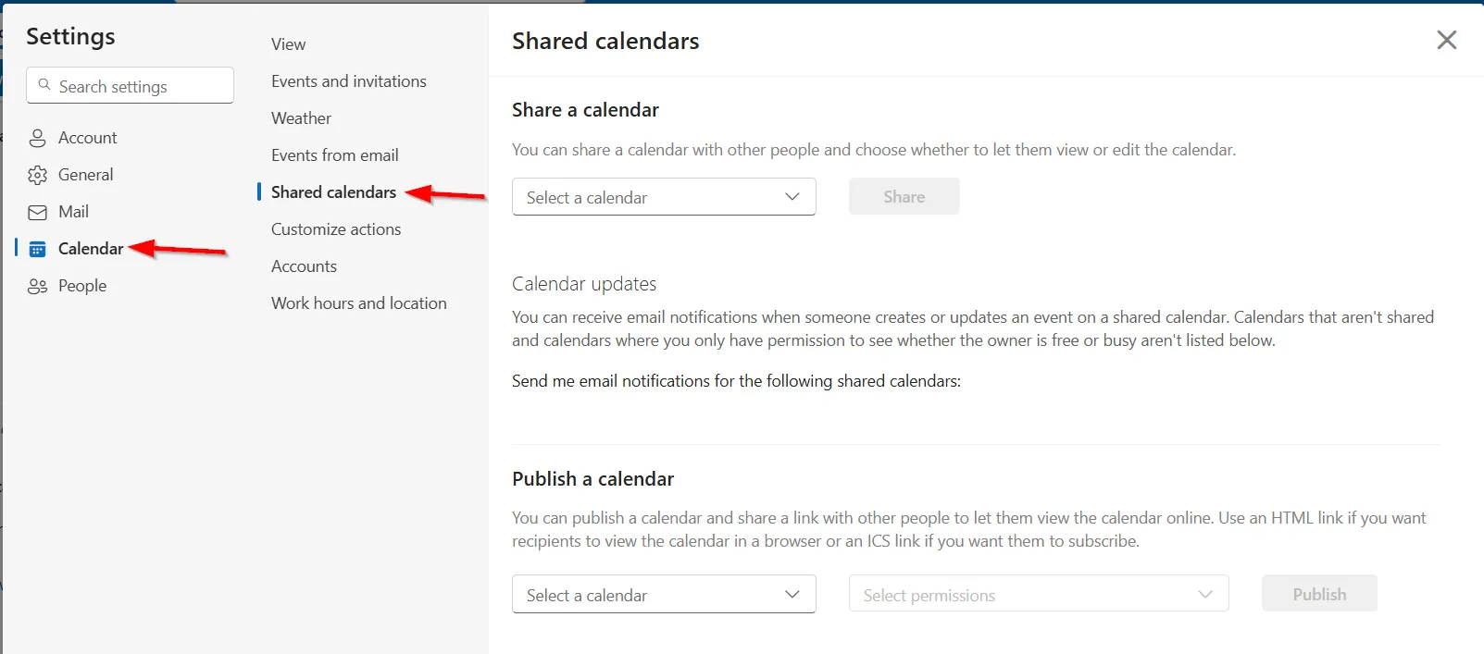Viewport: 1484px width, 654px height.
Task: Select the Account icon in sidebar
Action: pos(38,137)
